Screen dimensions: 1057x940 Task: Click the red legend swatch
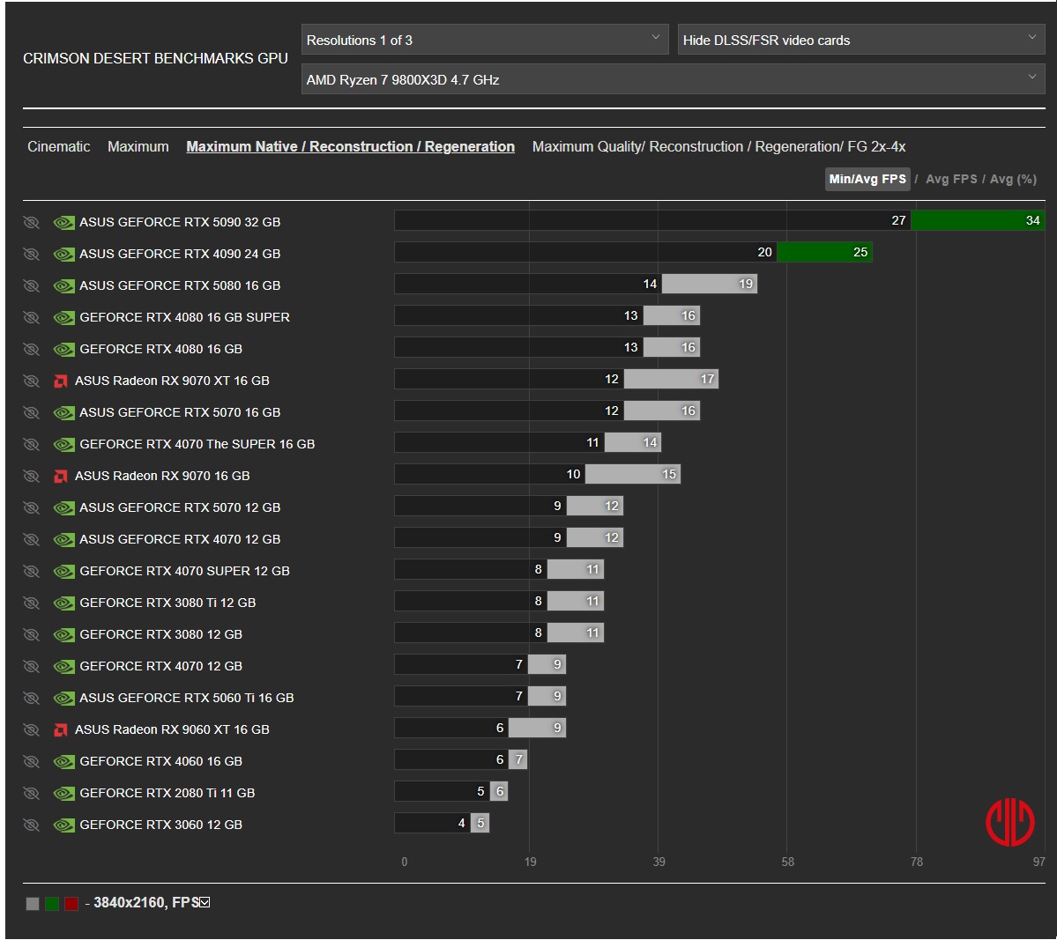[71, 904]
